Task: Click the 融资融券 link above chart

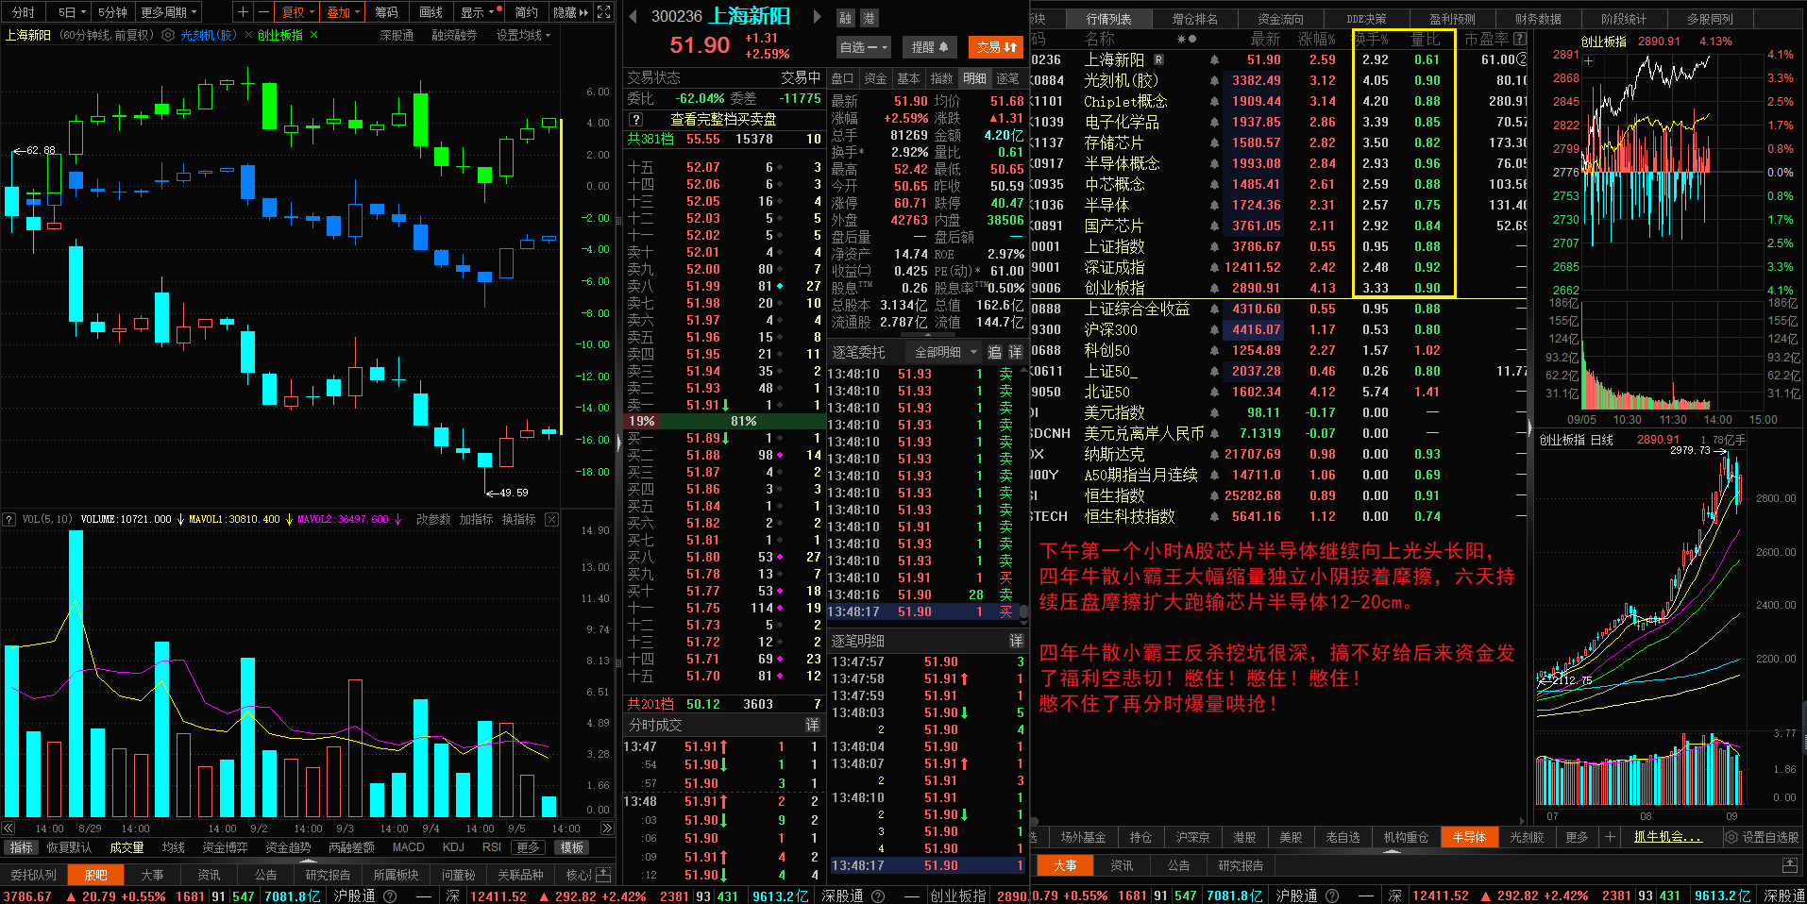Action: point(454,35)
